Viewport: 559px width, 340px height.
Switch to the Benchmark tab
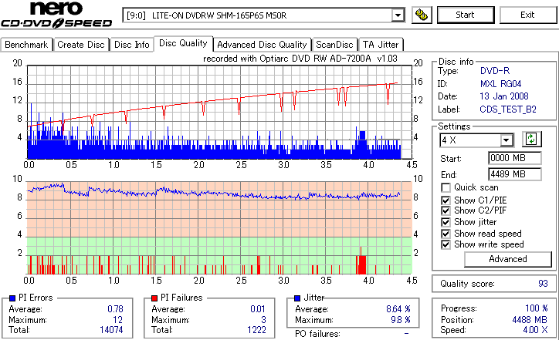pos(26,45)
